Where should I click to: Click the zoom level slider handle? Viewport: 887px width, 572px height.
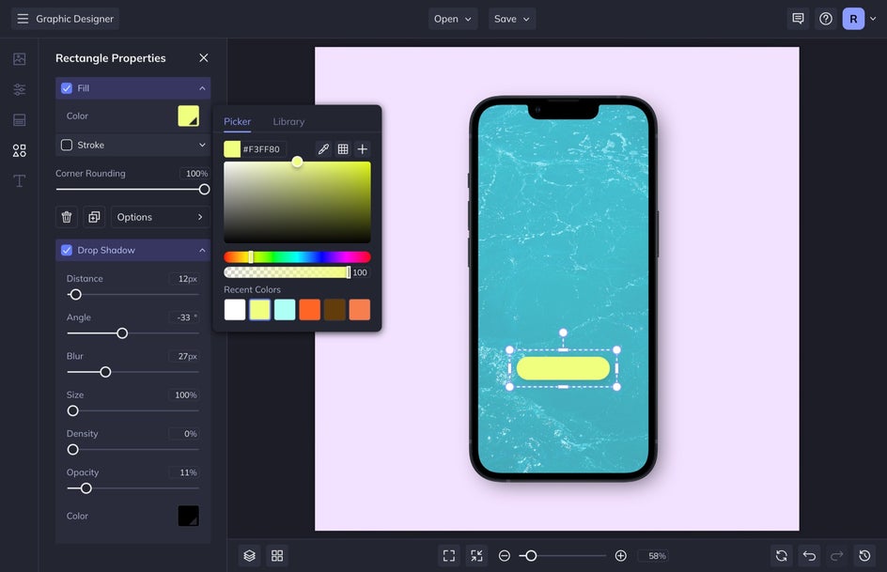[531, 556]
